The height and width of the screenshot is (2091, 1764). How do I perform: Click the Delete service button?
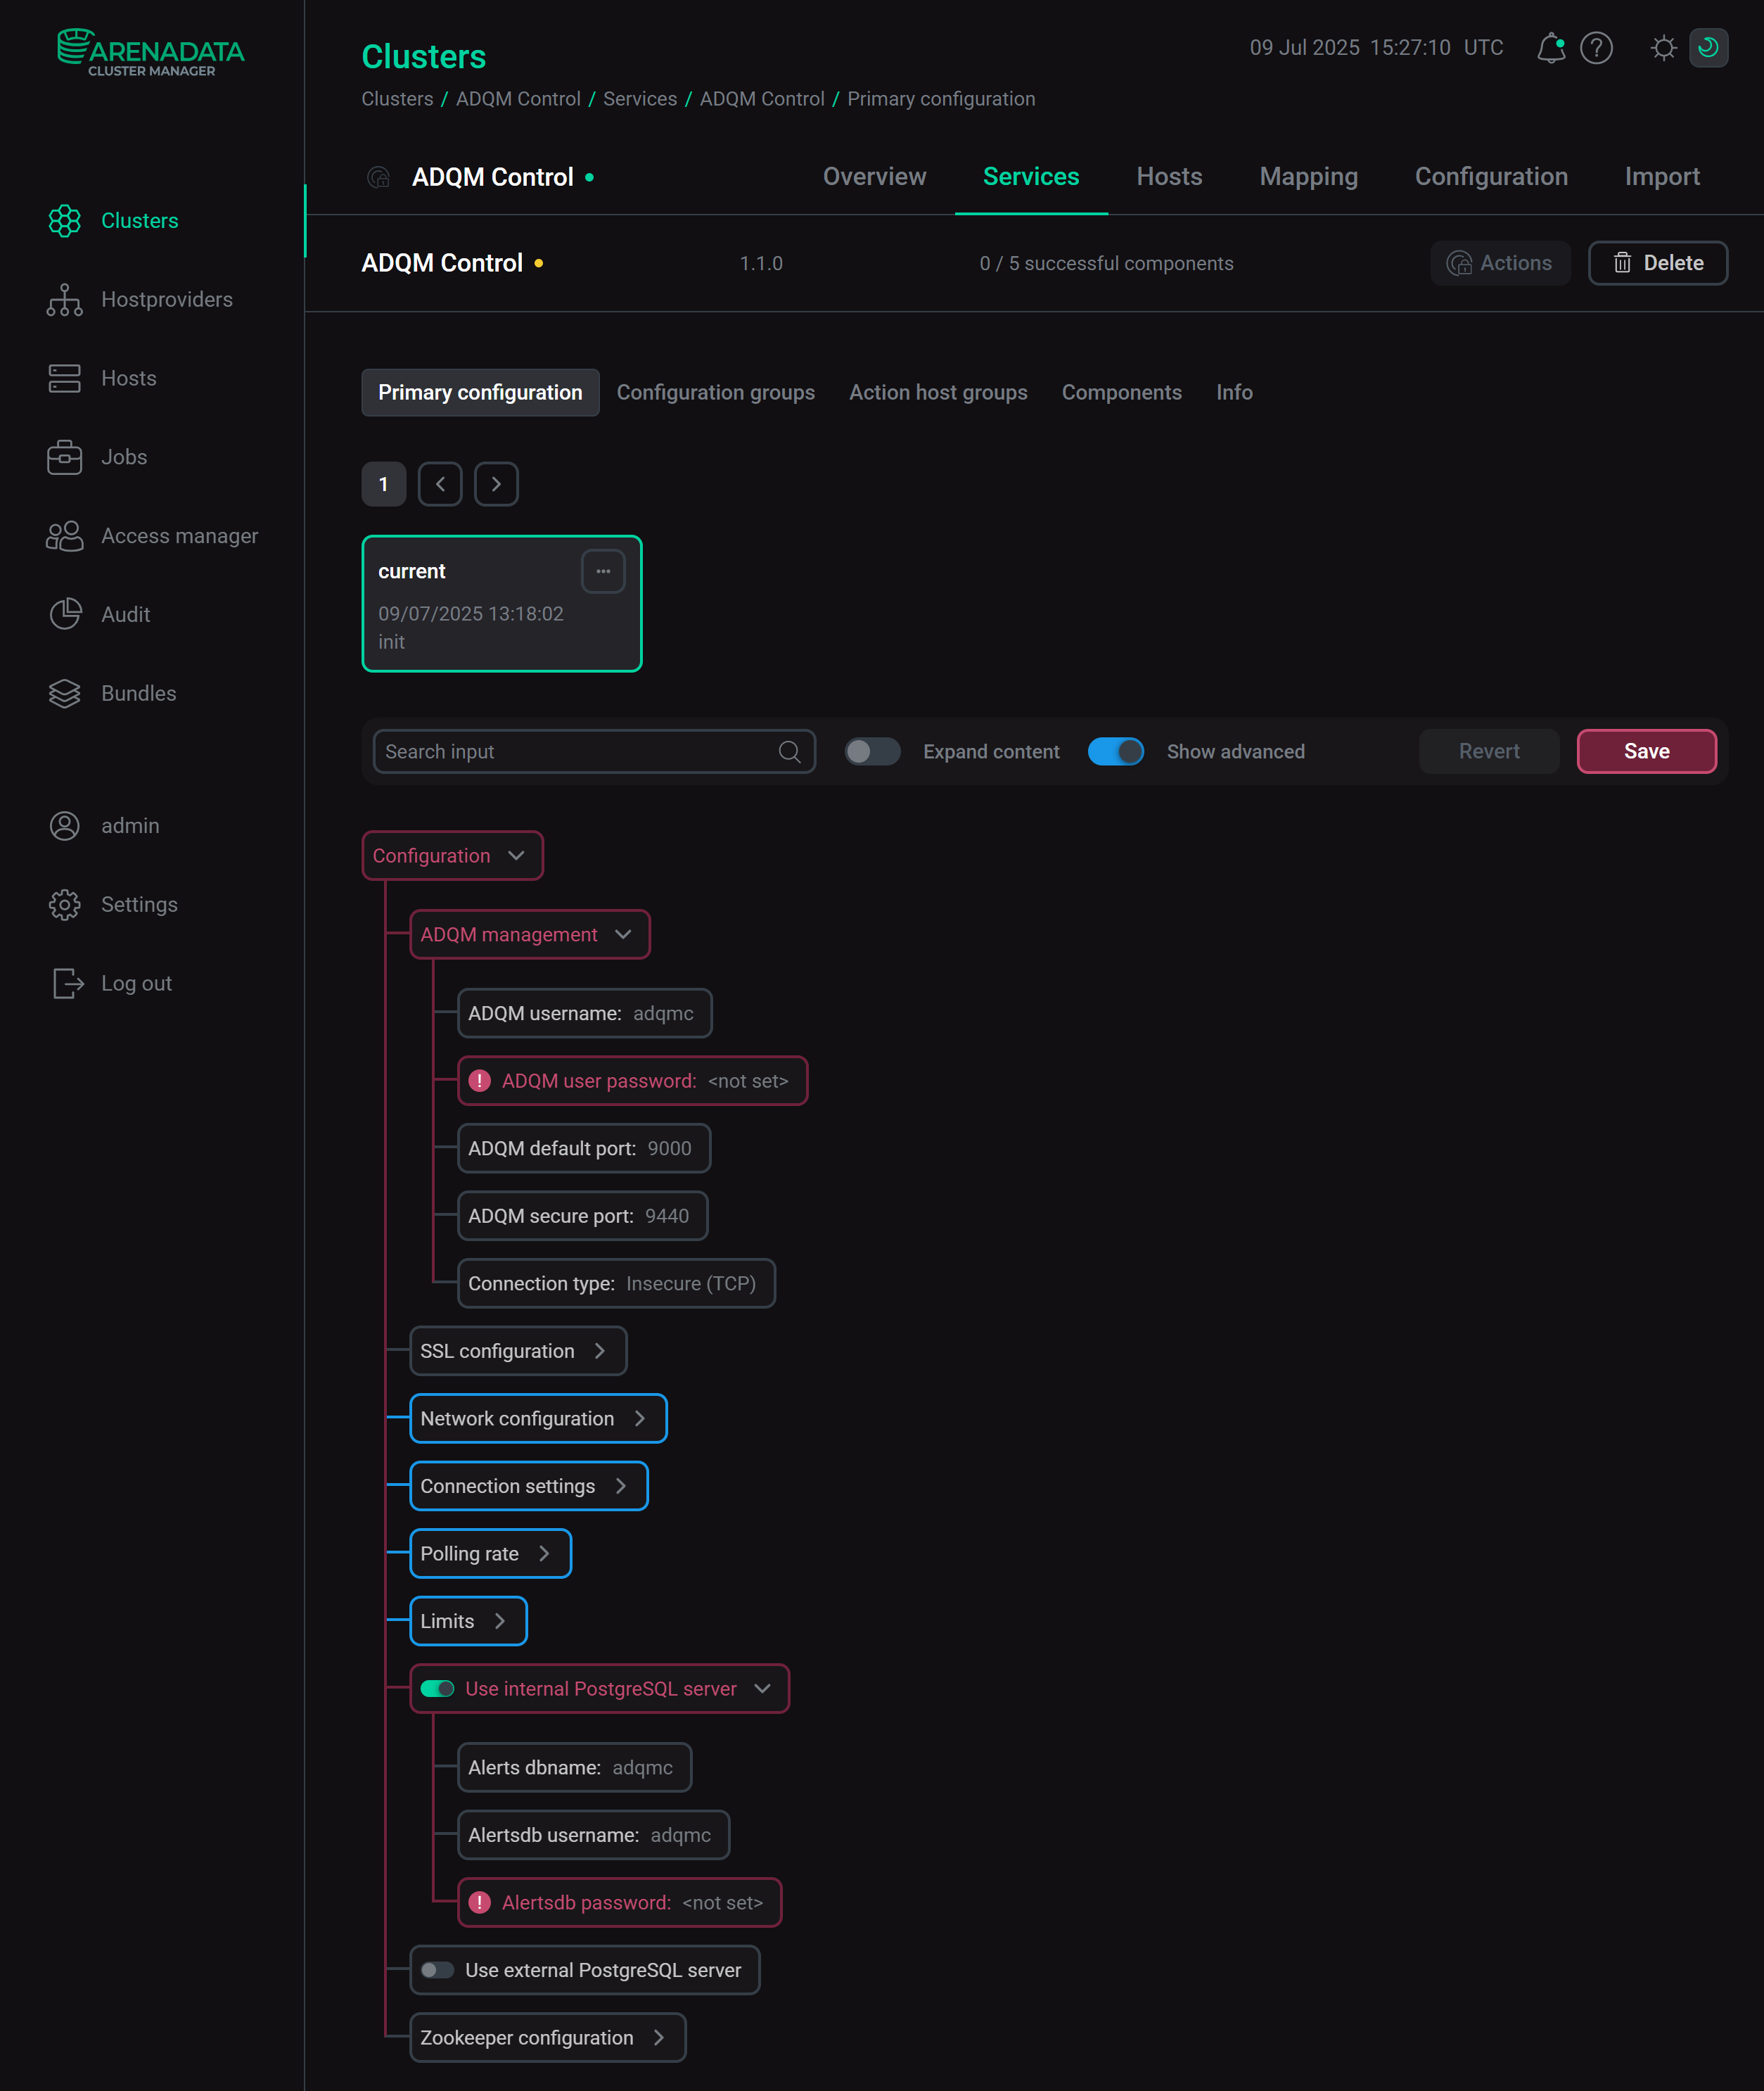[1657, 263]
